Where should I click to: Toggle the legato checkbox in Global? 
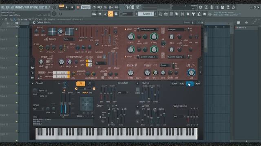click(x=46, y=90)
